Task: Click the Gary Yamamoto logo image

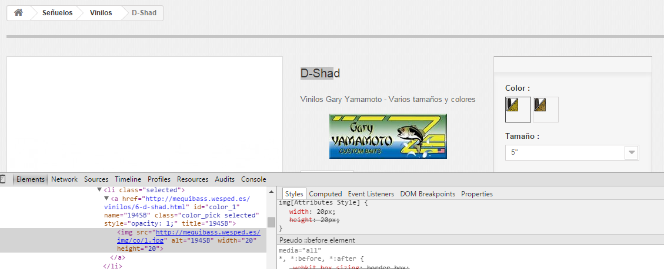Action: pos(388,136)
